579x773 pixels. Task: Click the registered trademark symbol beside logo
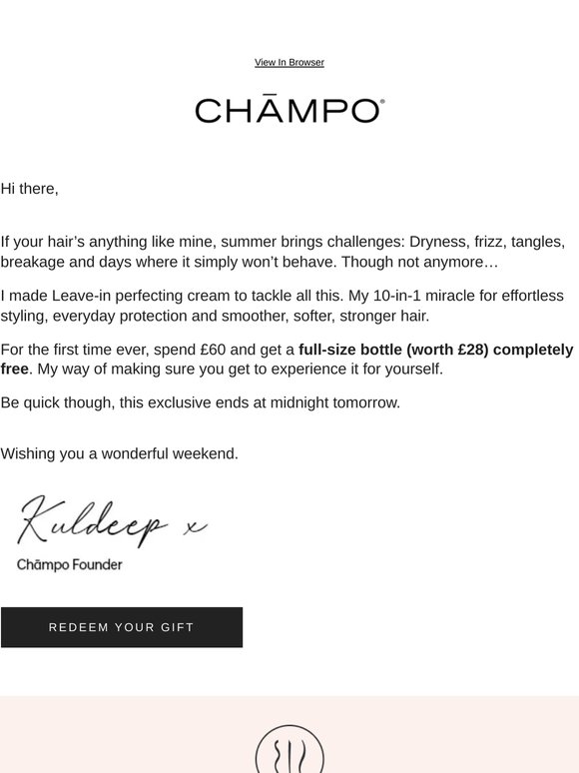click(382, 102)
